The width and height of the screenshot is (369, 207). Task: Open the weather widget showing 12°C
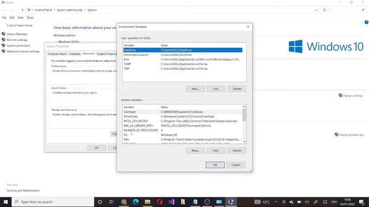coord(262,202)
